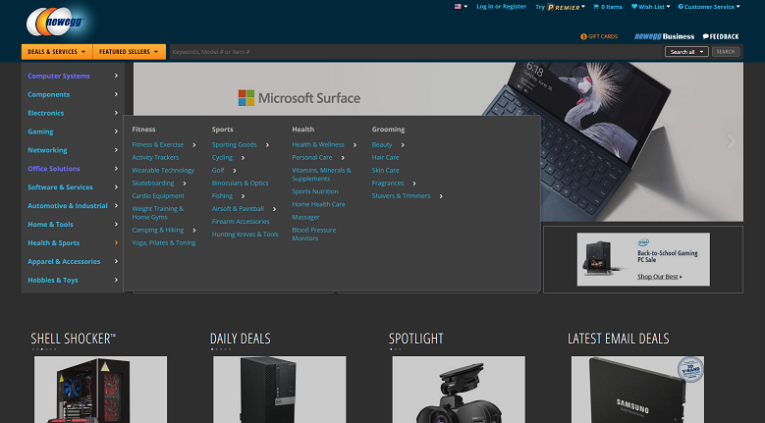
Task: Open Massager link
Action: pyautogui.click(x=305, y=217)
